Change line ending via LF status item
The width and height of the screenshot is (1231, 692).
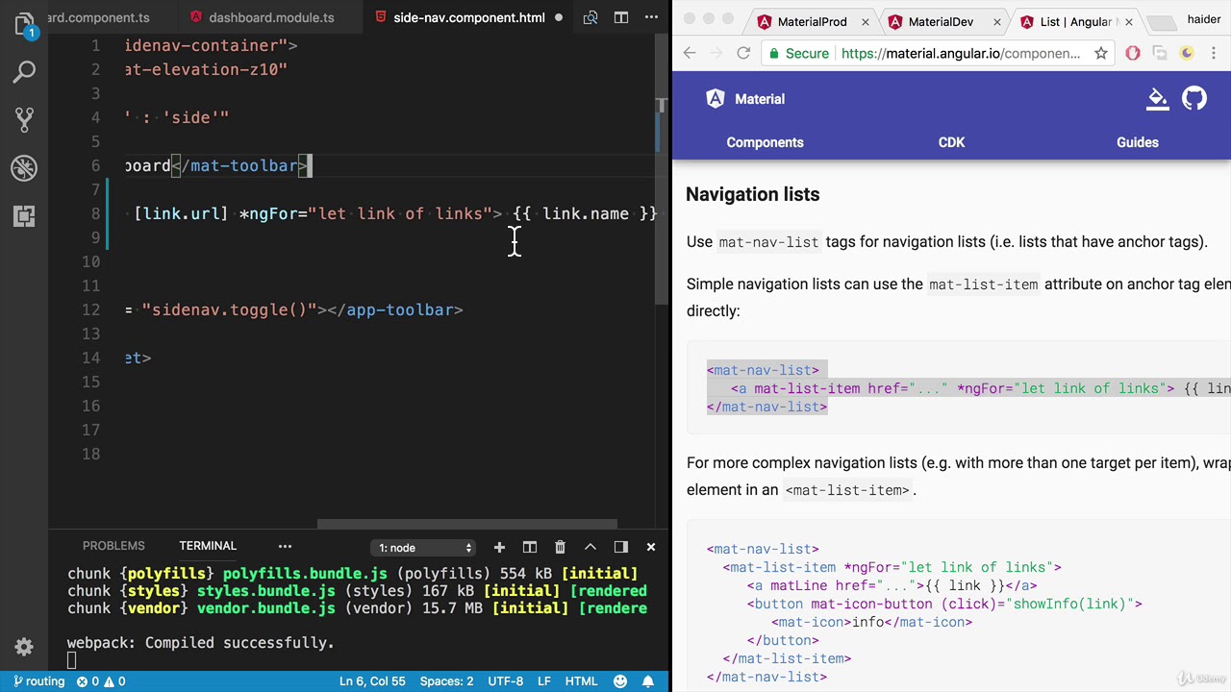(543, 681)
